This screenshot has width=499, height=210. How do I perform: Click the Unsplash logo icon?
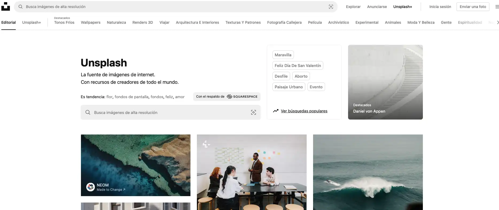pos(6,6)
